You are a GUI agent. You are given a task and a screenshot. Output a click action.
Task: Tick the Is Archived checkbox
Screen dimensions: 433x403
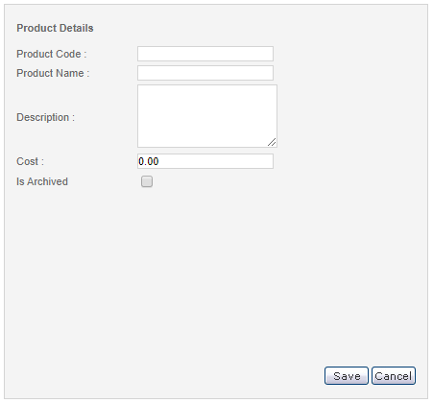[147, 181]
